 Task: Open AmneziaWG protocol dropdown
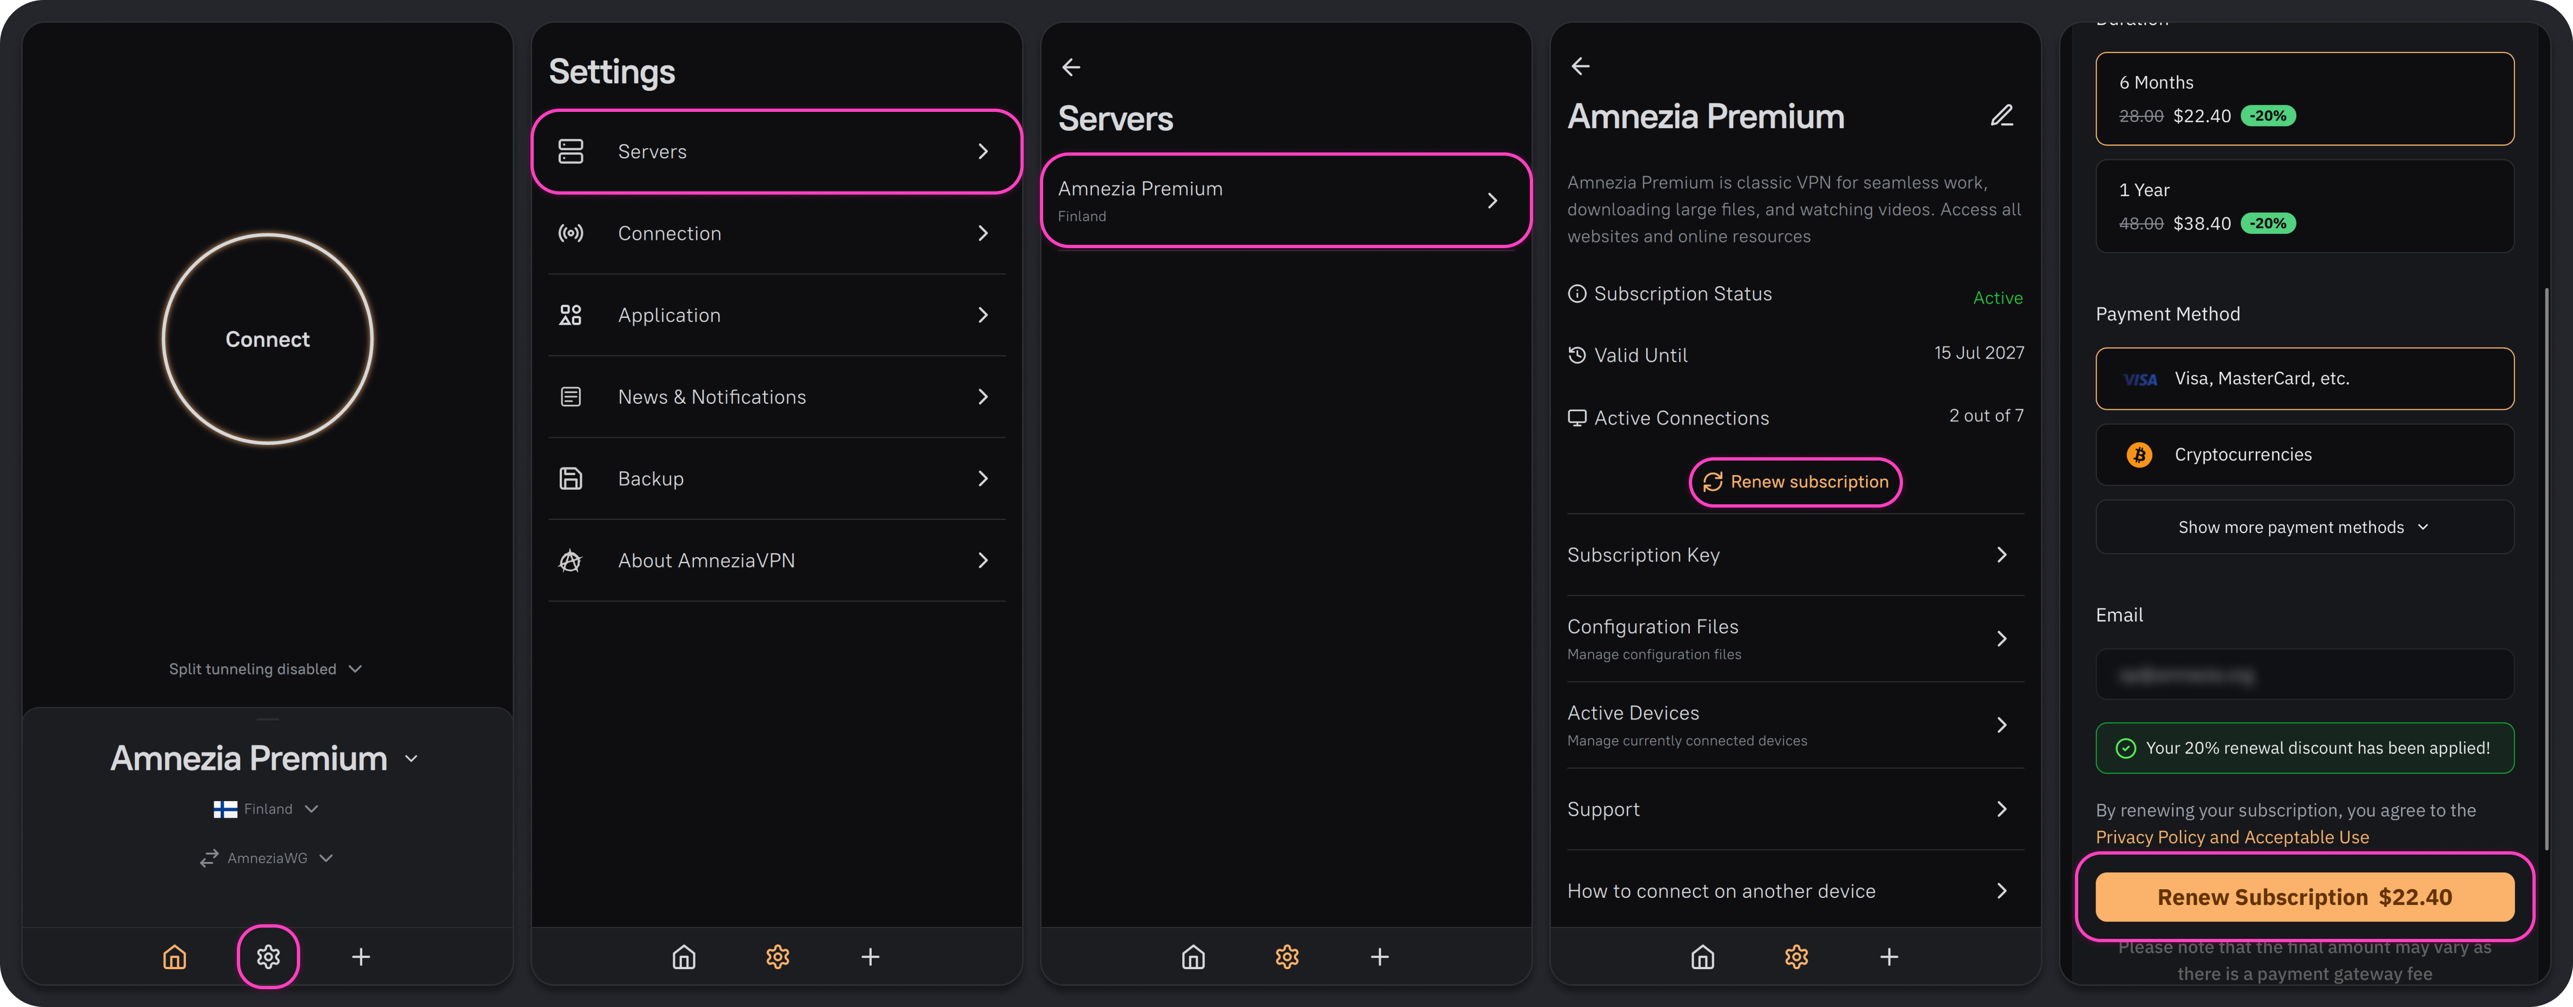(x=266, y=858)
